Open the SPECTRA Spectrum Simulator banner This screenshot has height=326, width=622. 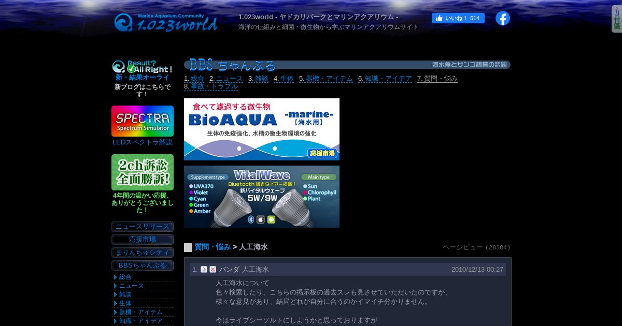point(143,121)
